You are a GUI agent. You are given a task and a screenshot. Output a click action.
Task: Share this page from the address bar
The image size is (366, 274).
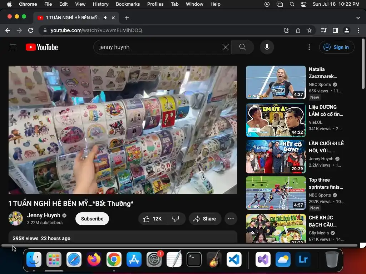pos(298,30)
